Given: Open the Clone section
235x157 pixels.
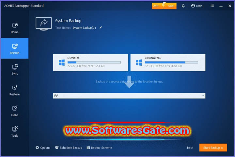Looking at the screenshot, I should pos(15,111).
